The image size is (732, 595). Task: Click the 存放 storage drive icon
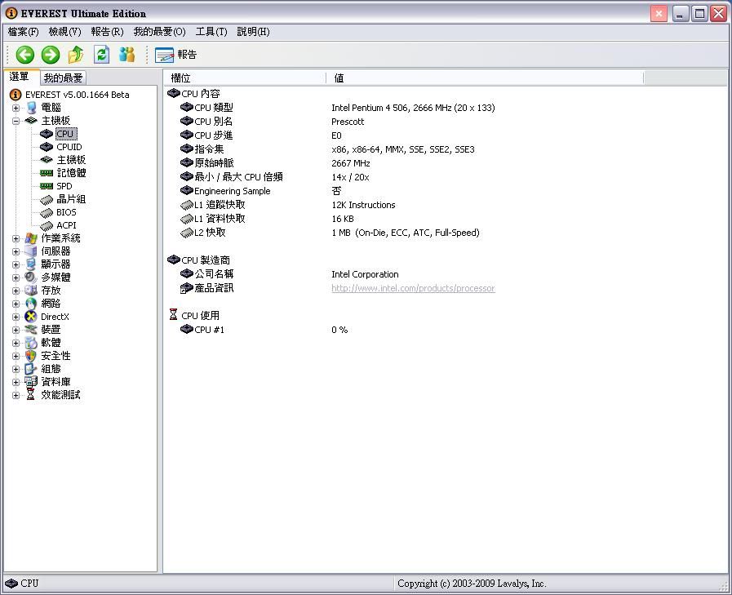(31, 291)
